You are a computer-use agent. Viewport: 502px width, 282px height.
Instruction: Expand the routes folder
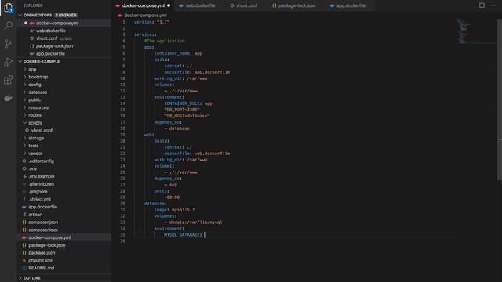tap(64, 115)
